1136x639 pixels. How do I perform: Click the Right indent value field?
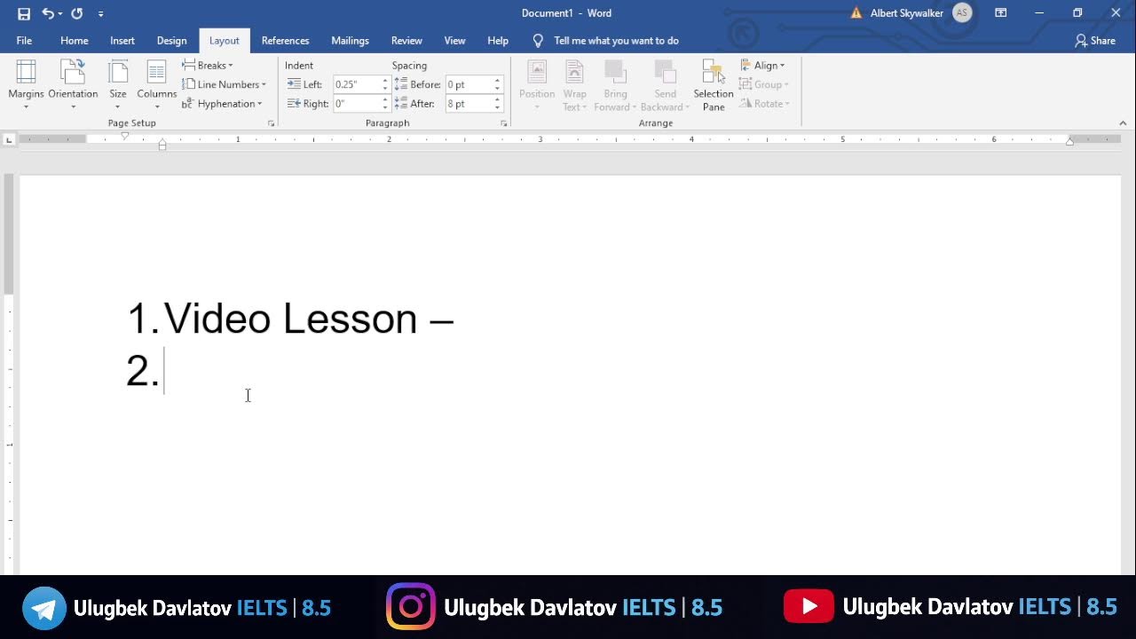pos(357,104)
